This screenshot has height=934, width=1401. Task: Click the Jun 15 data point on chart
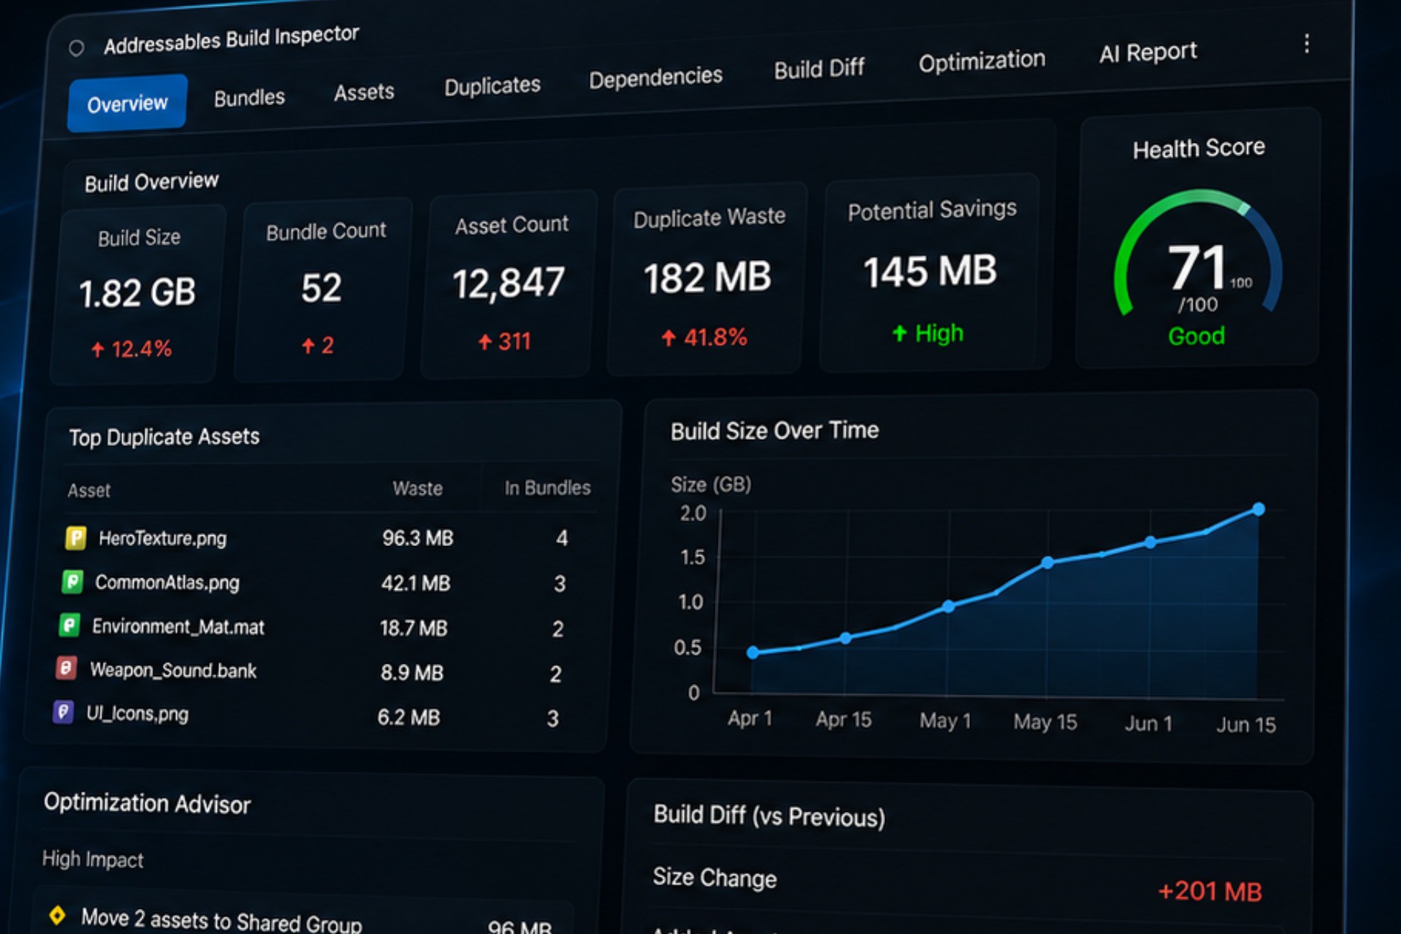pos(1259,509)
